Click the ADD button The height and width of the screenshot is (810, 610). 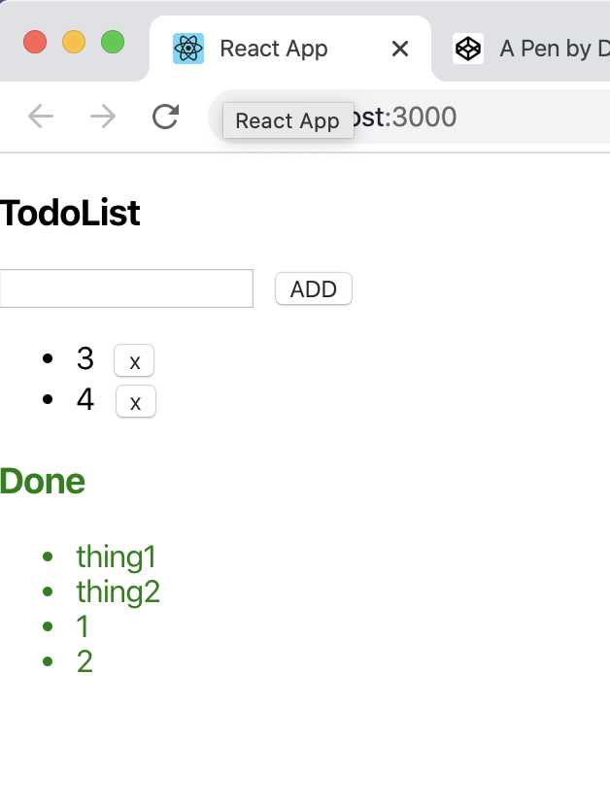pyautogui.click(x=314, y=288)
